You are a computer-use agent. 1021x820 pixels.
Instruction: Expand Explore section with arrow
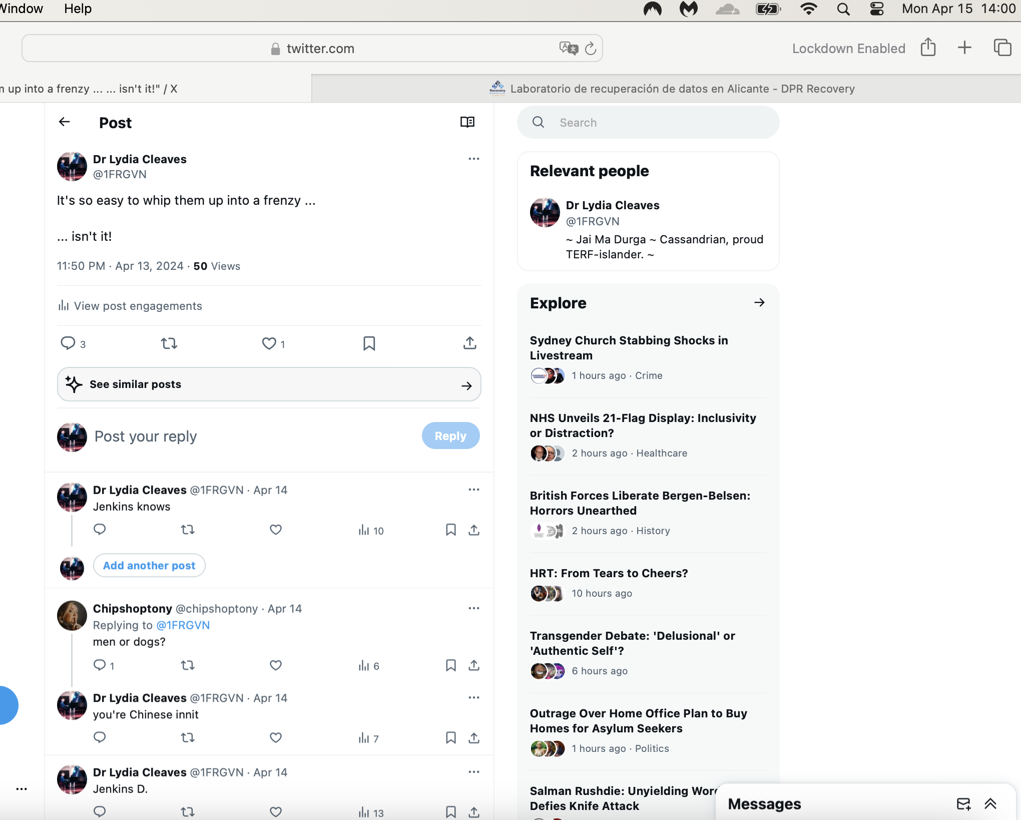point(759,302)
